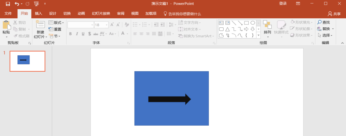Open the Layout (版式) dropdown
Image resolution: width=346 pixels, height=136 pixels.
click(x=56, y=22)
